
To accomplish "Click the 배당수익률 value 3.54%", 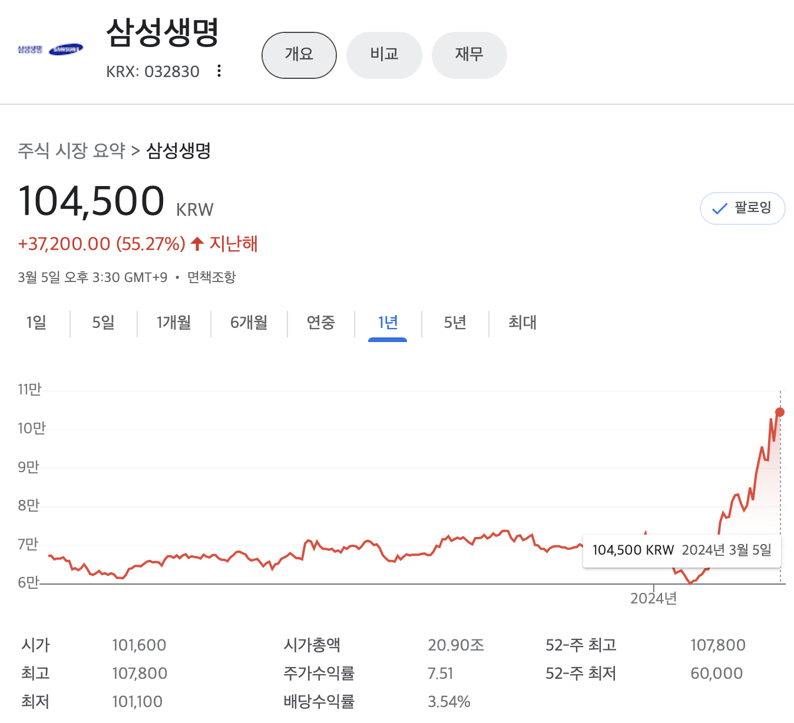I will point(449,702).
